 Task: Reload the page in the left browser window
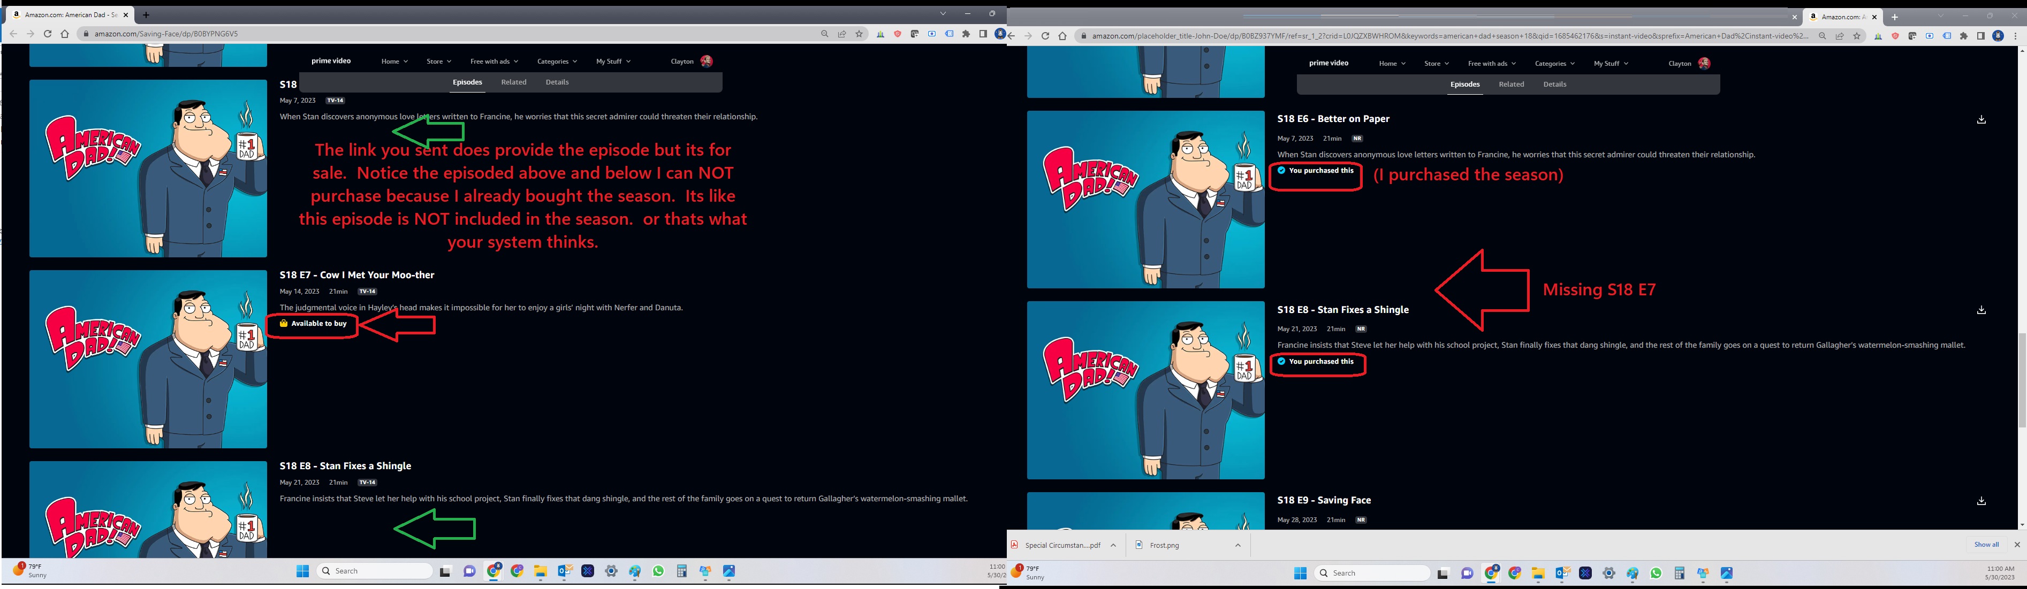coord(47,34)
